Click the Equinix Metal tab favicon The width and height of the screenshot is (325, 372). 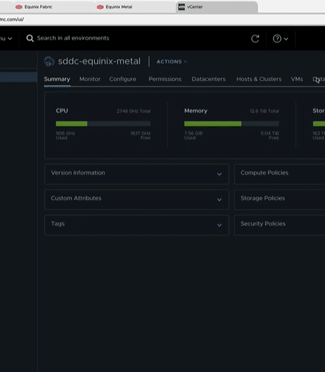pos(100,7)
